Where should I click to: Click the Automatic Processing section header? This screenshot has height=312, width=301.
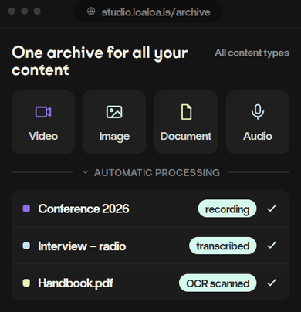pyautogui.click(x=157, y=172)
